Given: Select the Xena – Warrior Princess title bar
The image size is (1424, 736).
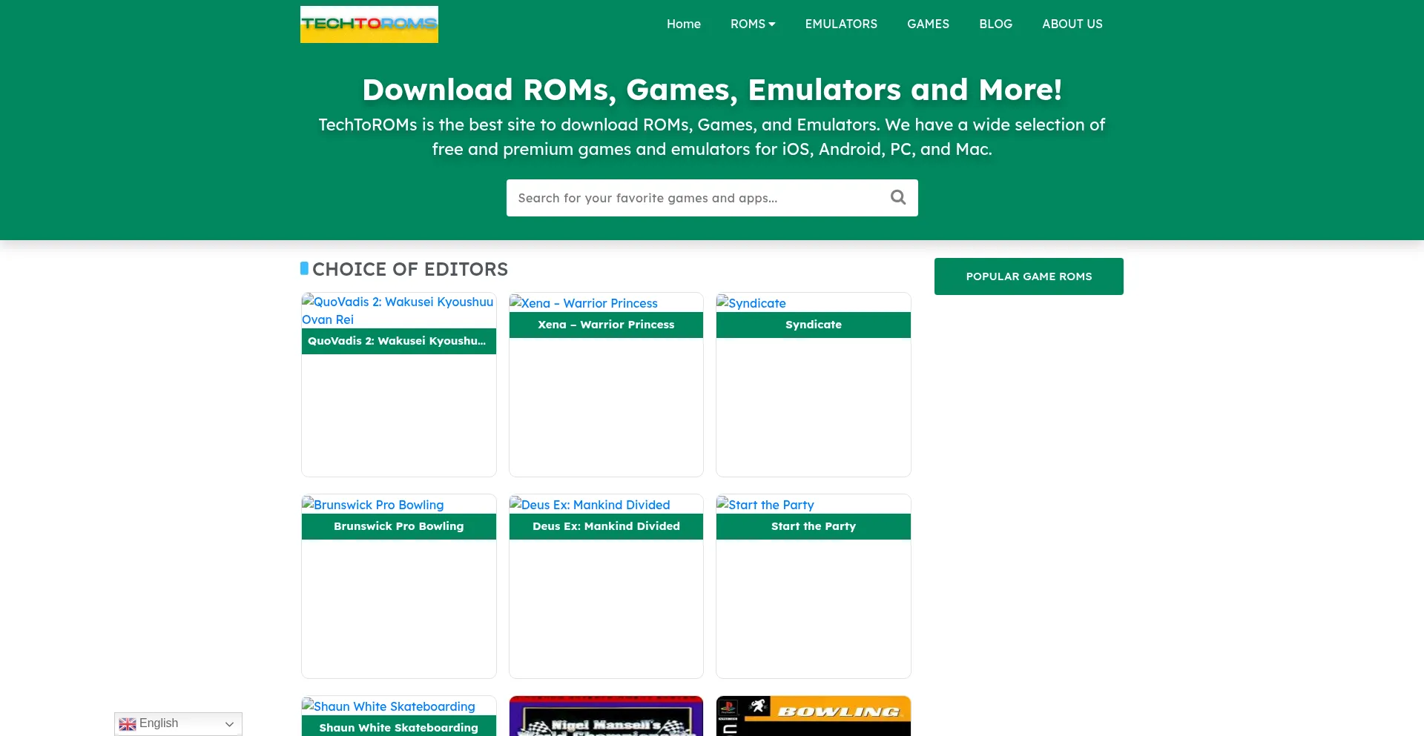Looking at the screenshot, I should point(606,325).
